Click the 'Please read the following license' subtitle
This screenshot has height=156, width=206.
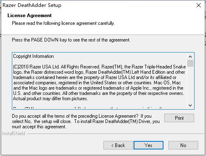(x=63, y=23)
